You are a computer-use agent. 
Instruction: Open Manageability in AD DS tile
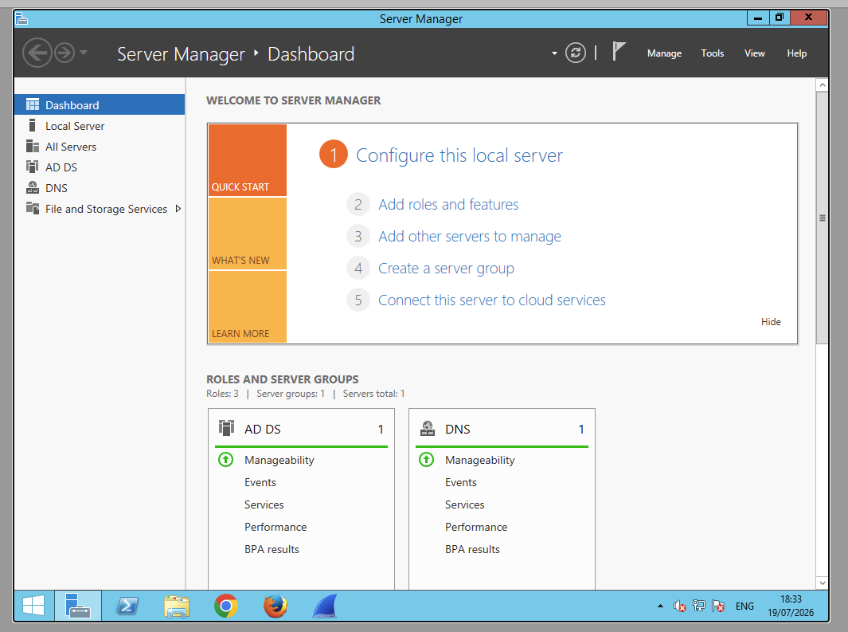click(279, 460)
